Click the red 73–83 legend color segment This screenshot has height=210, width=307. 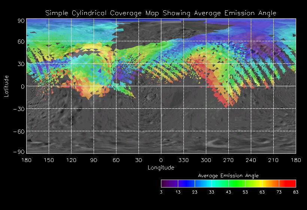point(288,183)
